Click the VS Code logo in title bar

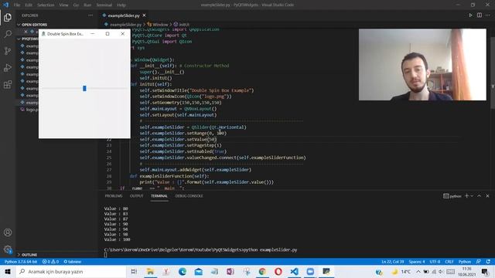pos(5,5)
